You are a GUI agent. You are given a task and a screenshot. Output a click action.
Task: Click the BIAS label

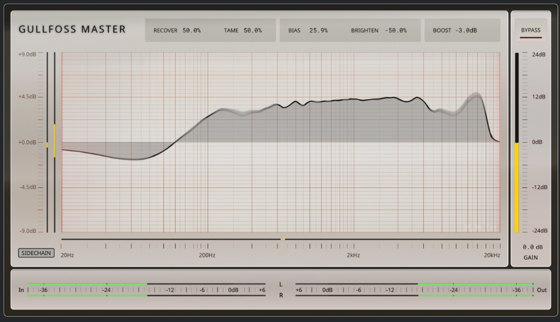click(294, 30)
